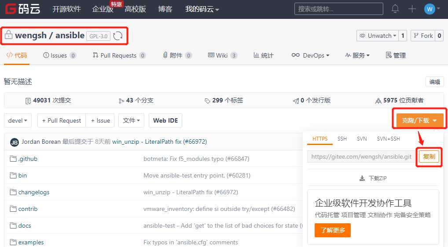Viewport: 448px width, 247px height.
Task: Open the contrib folder
Action: pos(24,209)
